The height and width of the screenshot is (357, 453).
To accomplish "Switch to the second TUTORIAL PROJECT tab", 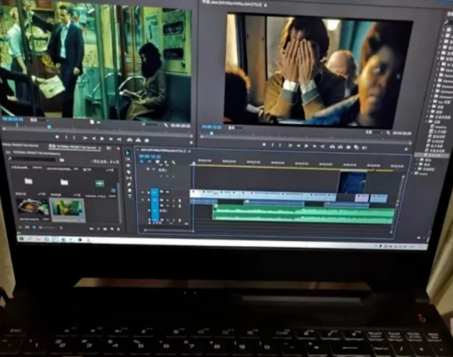I will coord(74,148).
